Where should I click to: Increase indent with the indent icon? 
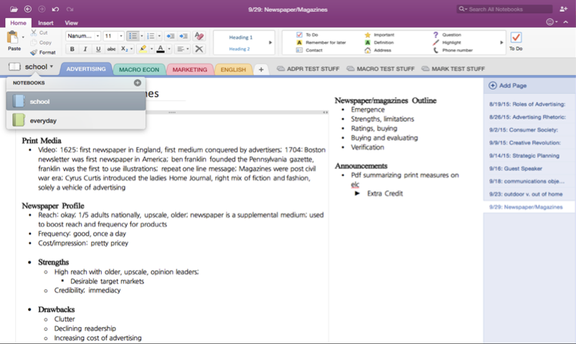(x=183, y=36)
